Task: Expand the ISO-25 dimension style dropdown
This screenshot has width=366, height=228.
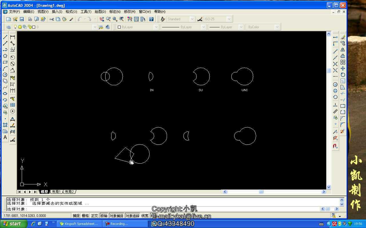Action: [229, 19]
